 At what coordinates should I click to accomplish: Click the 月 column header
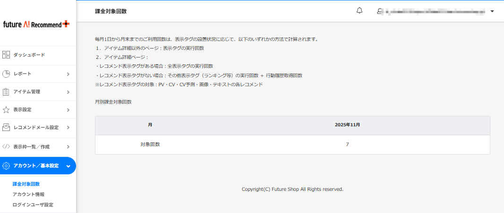click(150, 125)
